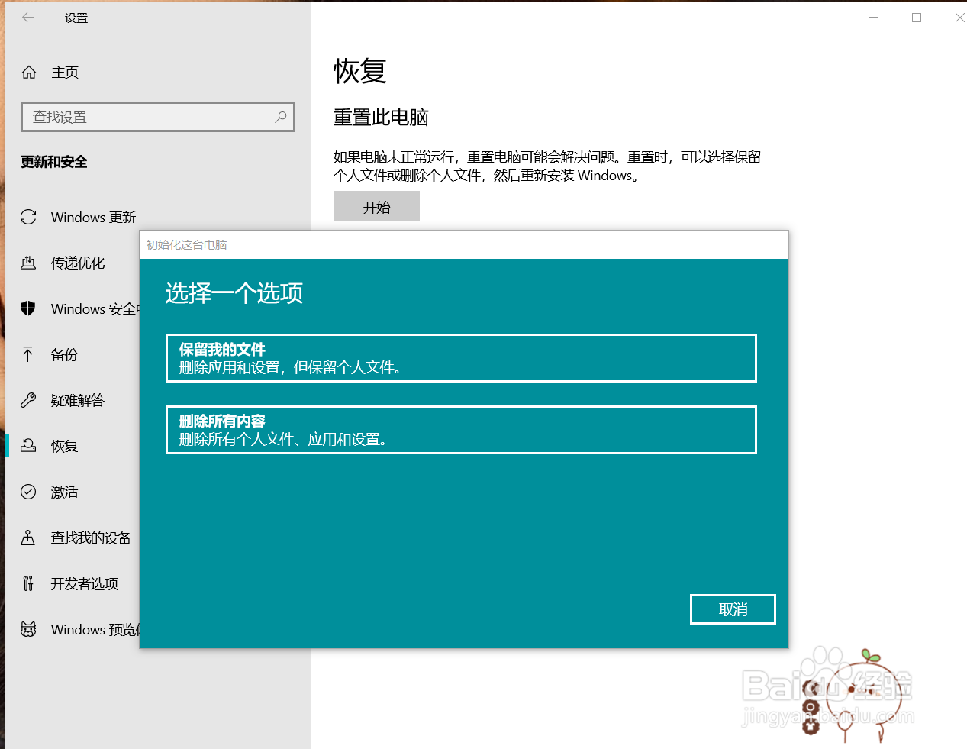Click the back arrow in Settings
This screenshot has height=749, width=967.
point(28,17)
